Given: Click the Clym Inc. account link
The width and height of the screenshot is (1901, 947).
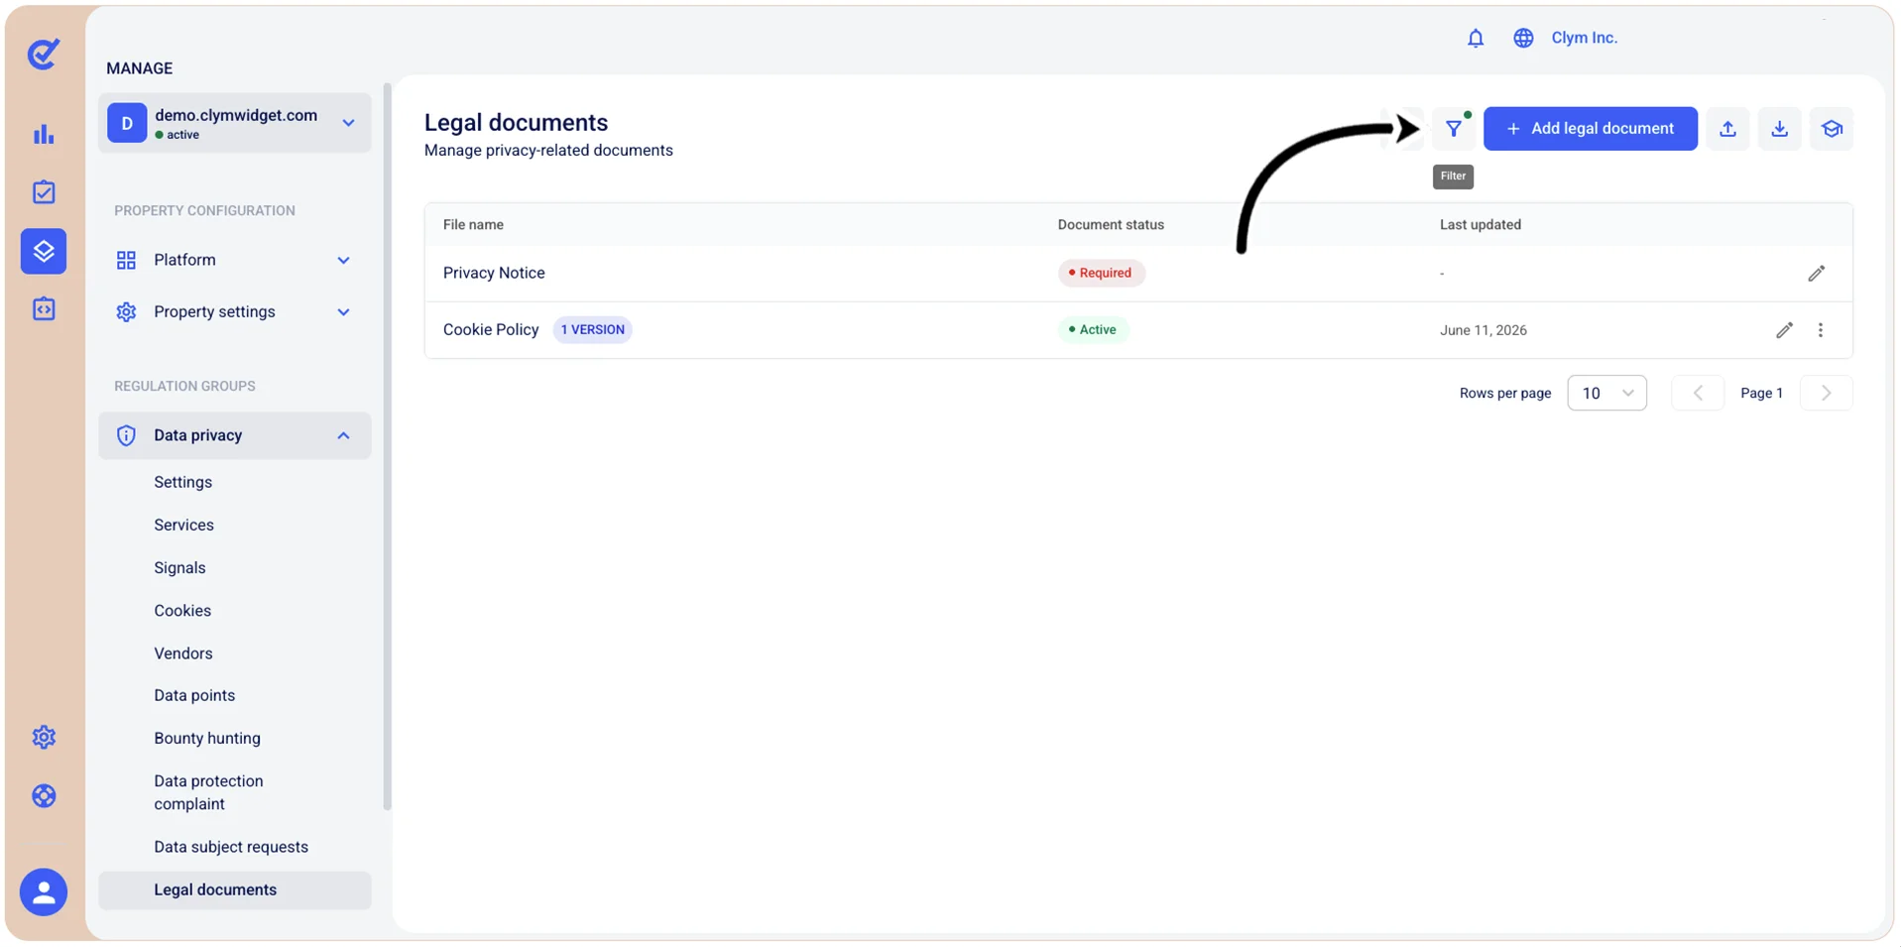Looking at the screenshot, I should [1584, 38].
